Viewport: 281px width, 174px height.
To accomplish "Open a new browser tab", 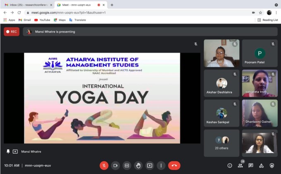I will (112, 5).
